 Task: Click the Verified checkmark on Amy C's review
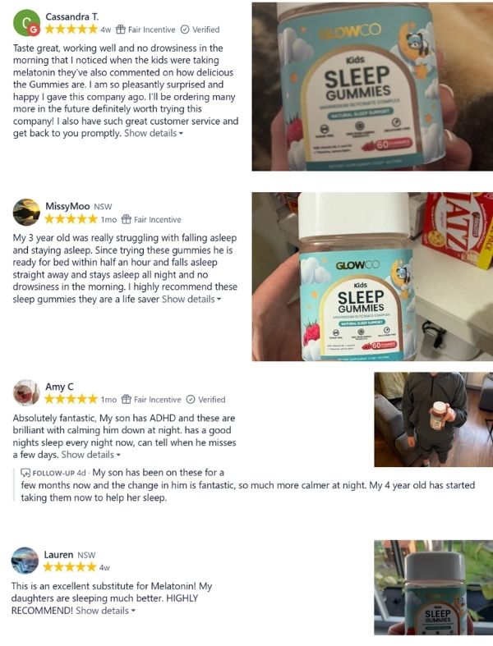191,400
